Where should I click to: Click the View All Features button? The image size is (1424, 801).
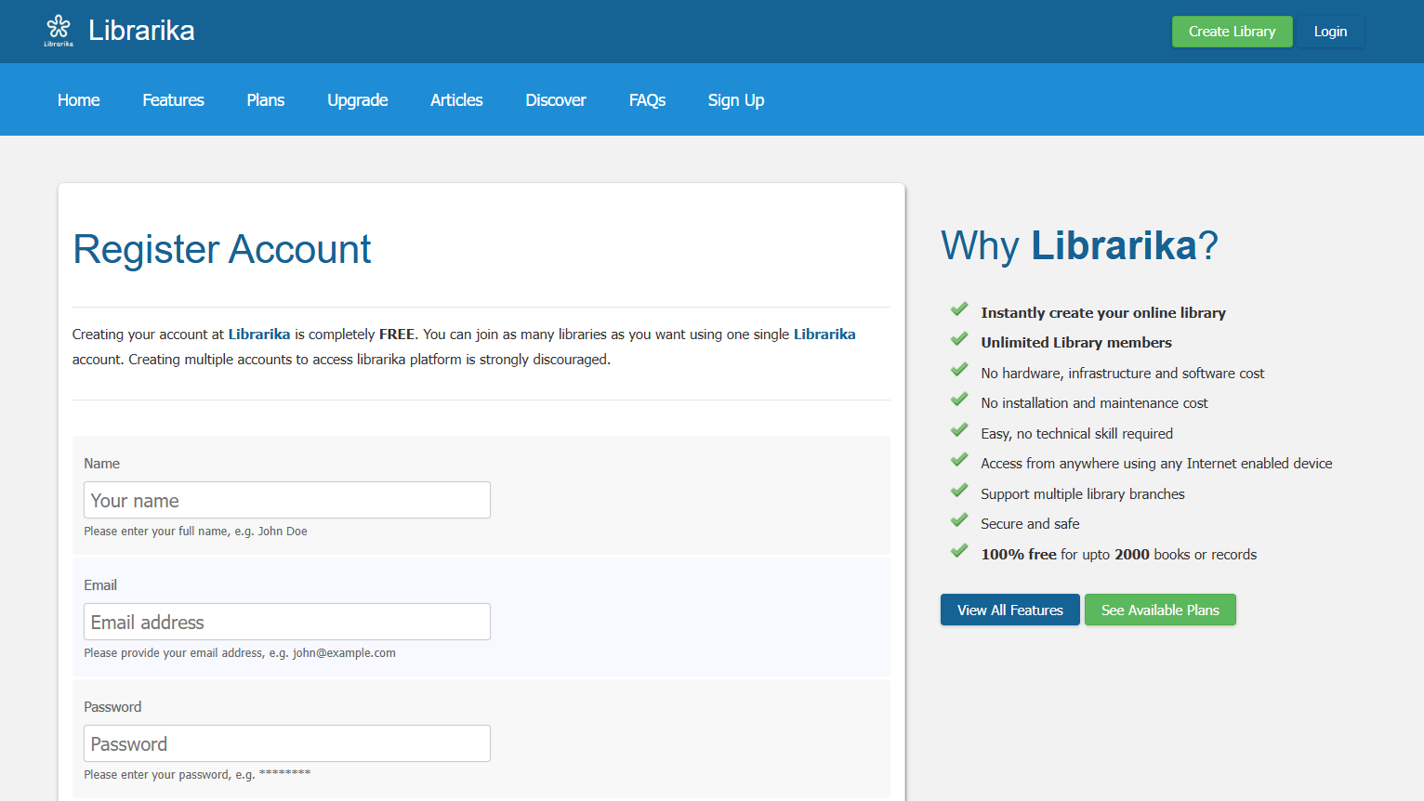pyautogui.click(x=1010, y=610)
